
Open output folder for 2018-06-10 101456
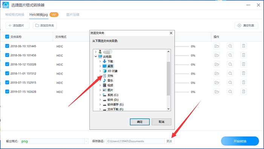click(x=217, y=55)
